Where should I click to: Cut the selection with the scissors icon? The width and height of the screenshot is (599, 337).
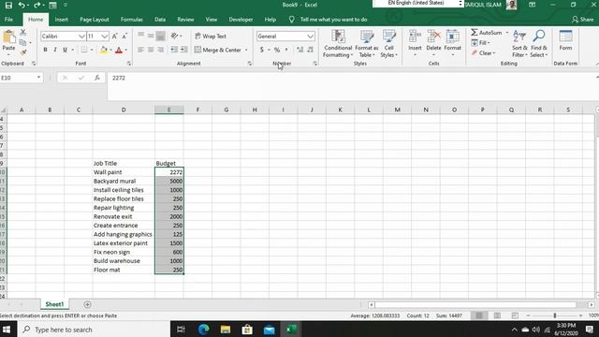[x=22, y=33]
